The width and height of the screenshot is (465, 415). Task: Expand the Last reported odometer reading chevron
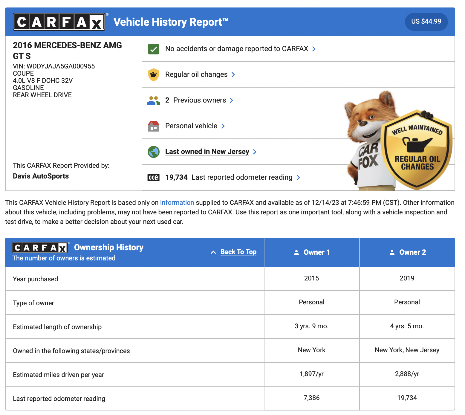[298, 178]
